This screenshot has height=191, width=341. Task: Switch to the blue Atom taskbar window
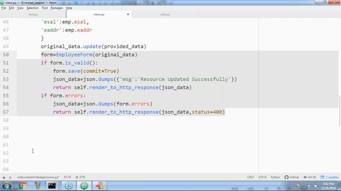pos(69,186)
